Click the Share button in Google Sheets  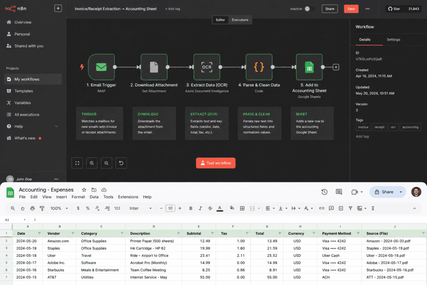[x=384, y=192]
